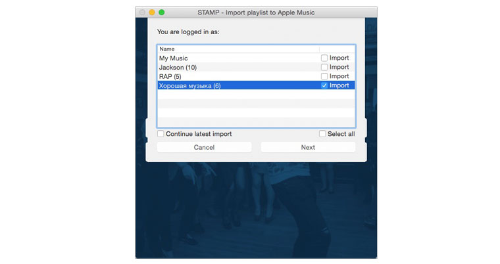Check Import for My Music playlist
Viewport: 500px width, 264px height.
(324, 58)
